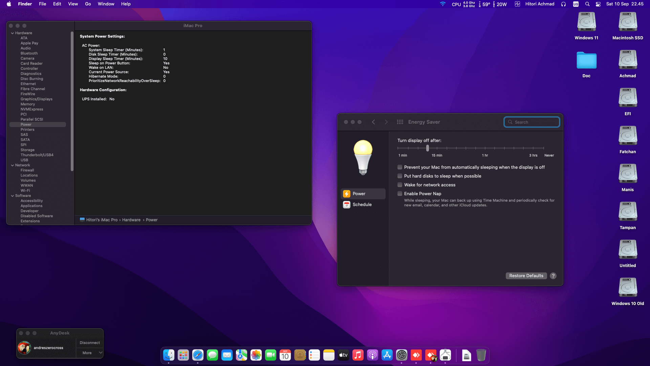Screen dimensions: 650x366
Task: Launch Apple Music from the Dock
Action: point(358,355)
